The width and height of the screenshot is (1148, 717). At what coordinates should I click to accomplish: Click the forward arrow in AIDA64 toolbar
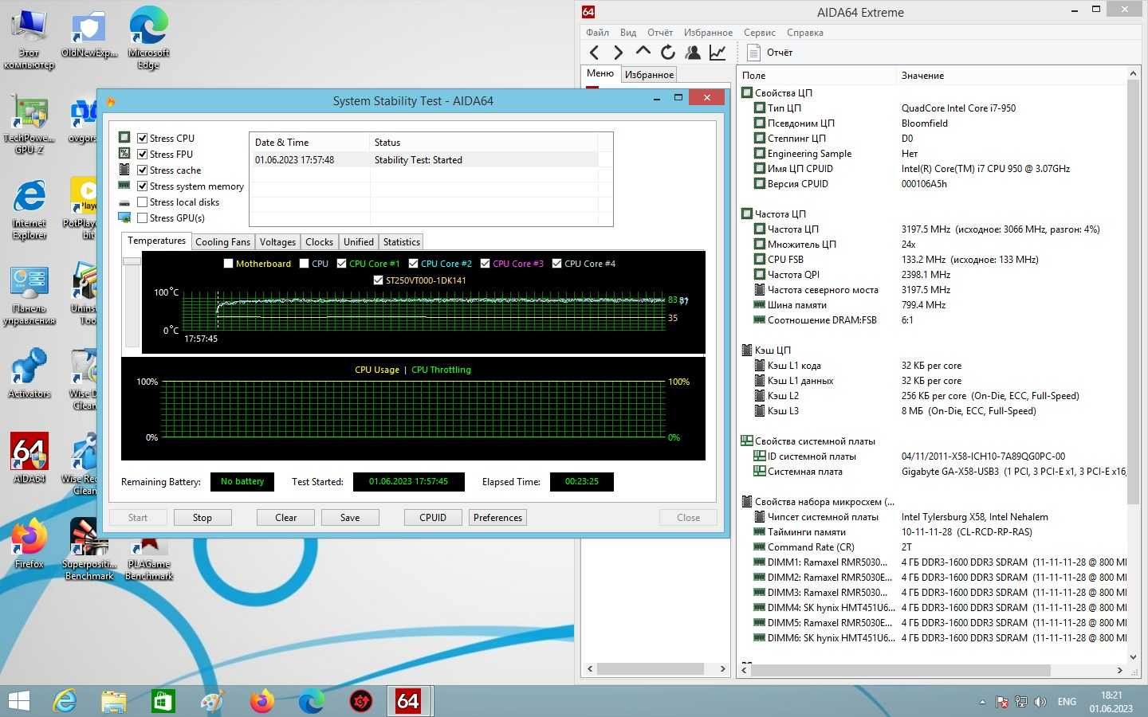click(x=618, y=53)
